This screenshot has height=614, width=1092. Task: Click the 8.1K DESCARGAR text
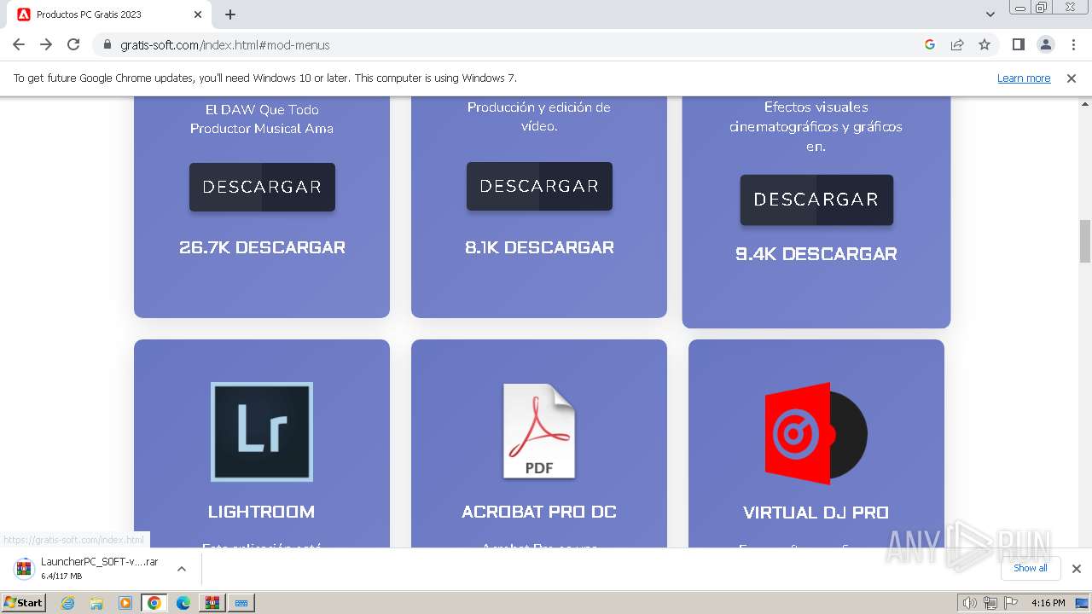pos(539,247)
